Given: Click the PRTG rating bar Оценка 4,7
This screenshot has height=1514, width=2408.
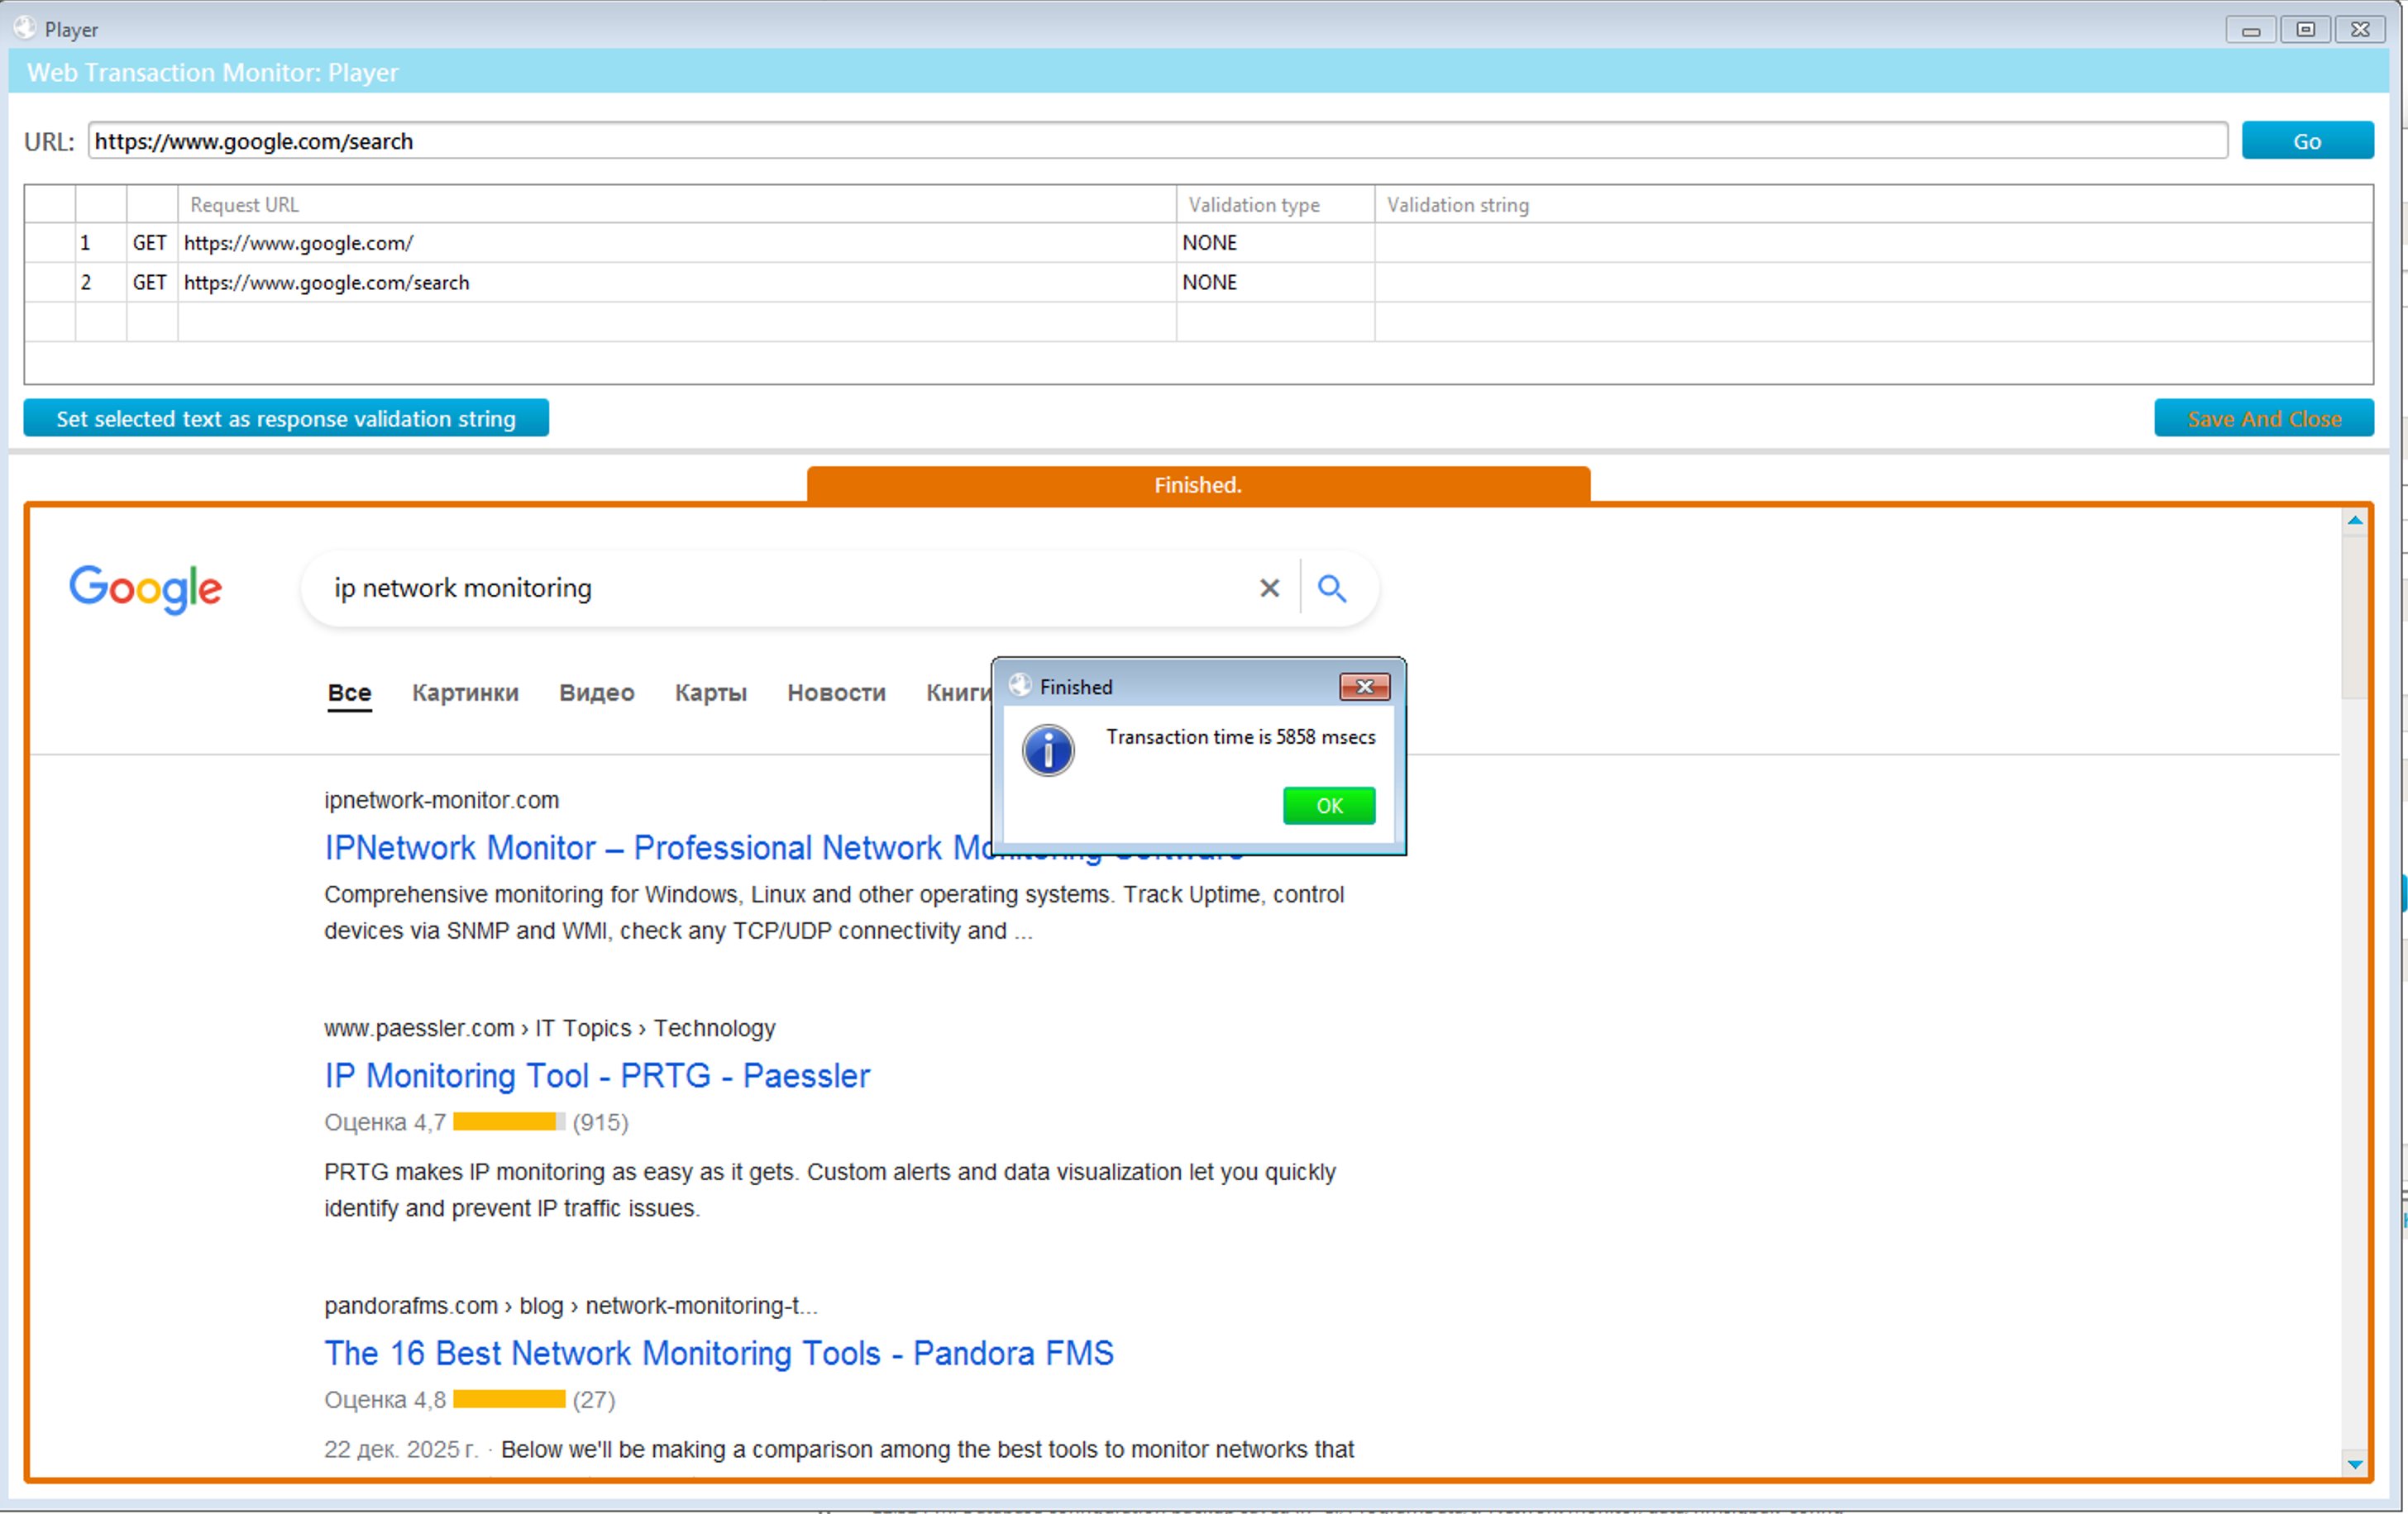Looking at the screenshot, I should pyautogui.click(x=508, y=1122).
